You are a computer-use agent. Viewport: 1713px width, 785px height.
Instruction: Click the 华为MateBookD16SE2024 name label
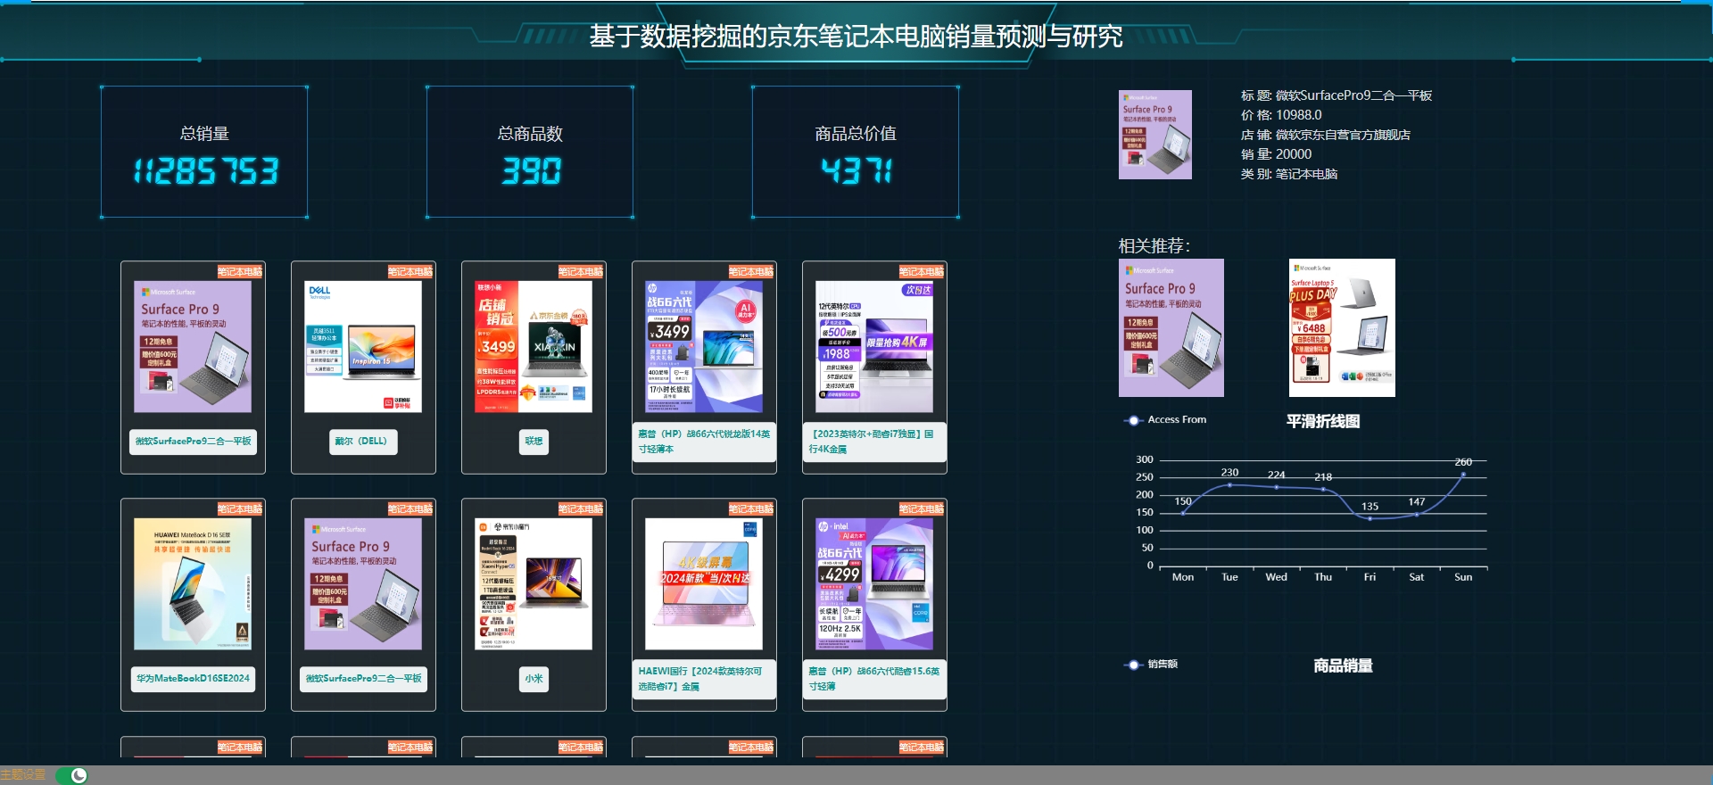tap(193, 679)
